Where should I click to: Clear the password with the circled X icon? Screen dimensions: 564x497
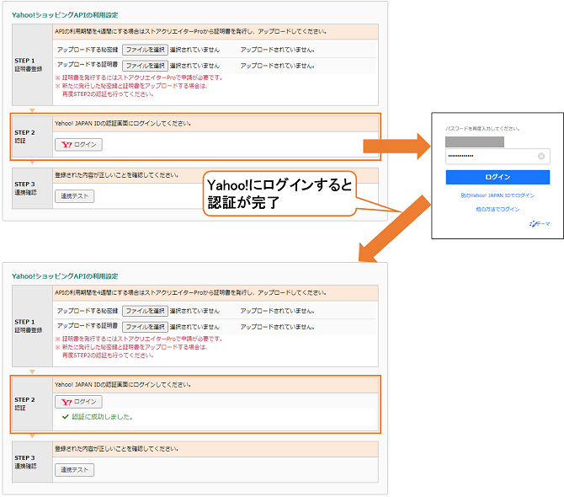click(541, 156)
